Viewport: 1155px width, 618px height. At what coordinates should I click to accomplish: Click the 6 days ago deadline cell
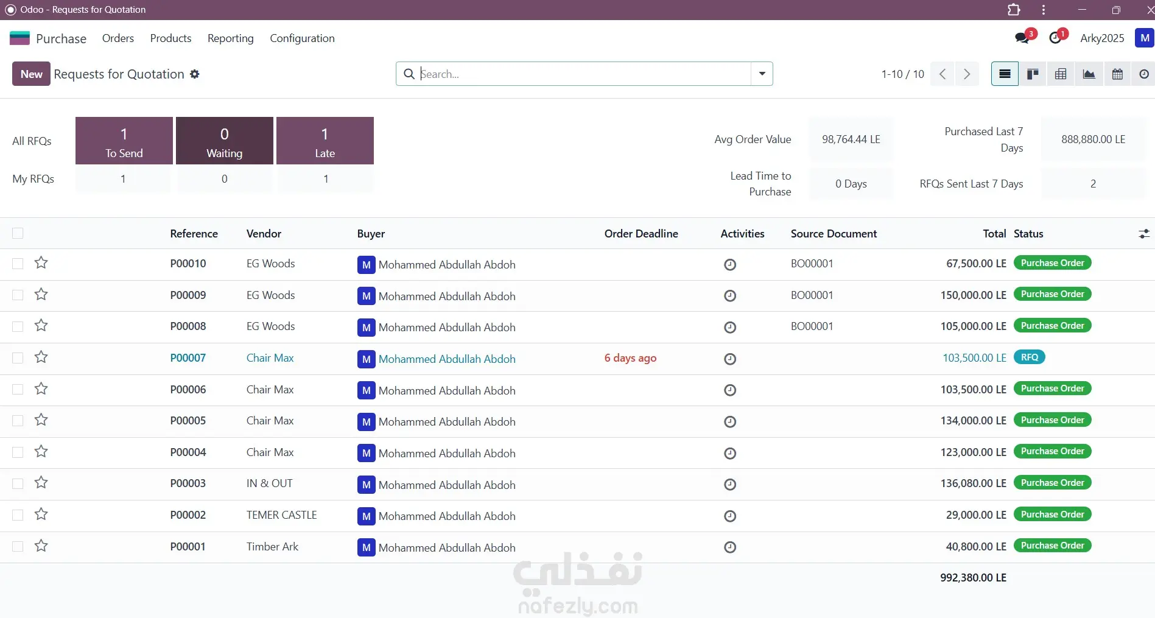coord(630,358)
